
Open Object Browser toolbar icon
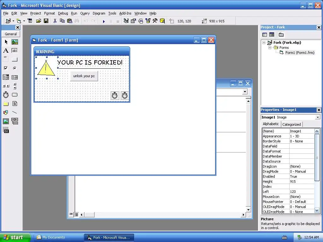148,21
